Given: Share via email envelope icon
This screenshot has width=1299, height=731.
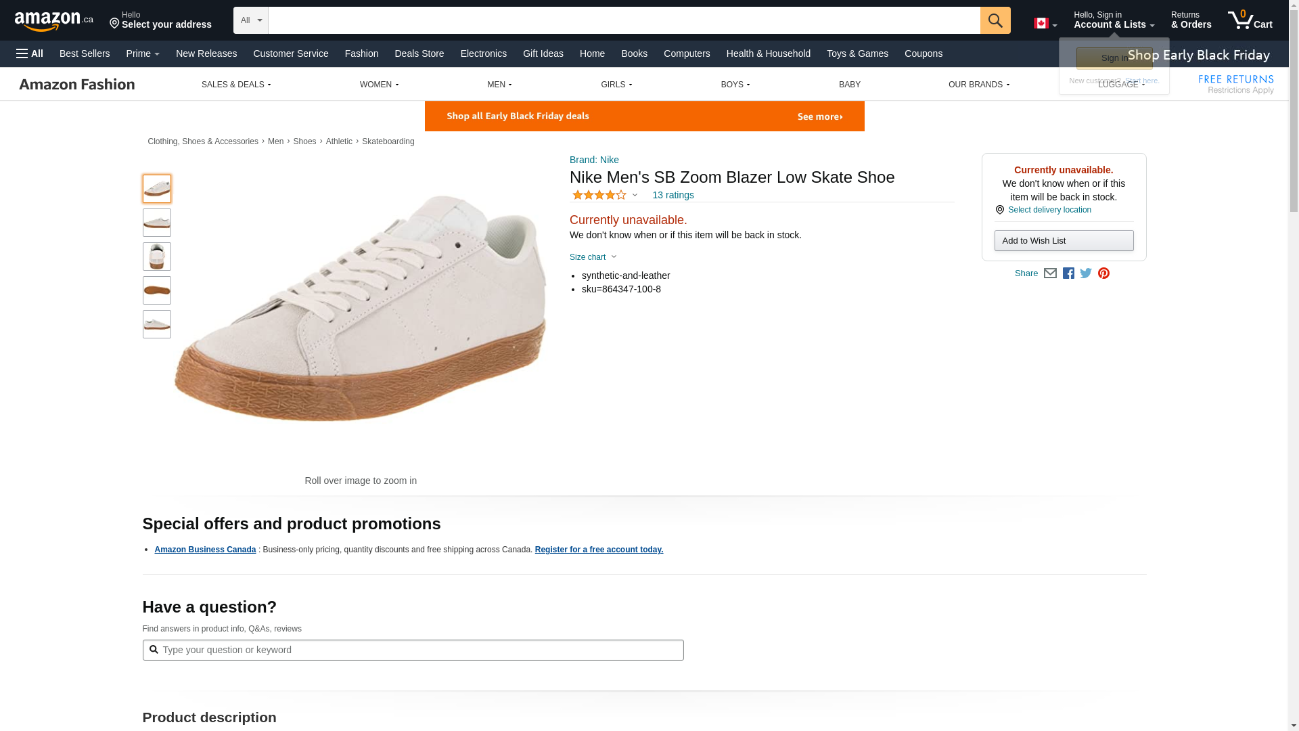Looking at the screenshot, I should [x=1050, y=273].
